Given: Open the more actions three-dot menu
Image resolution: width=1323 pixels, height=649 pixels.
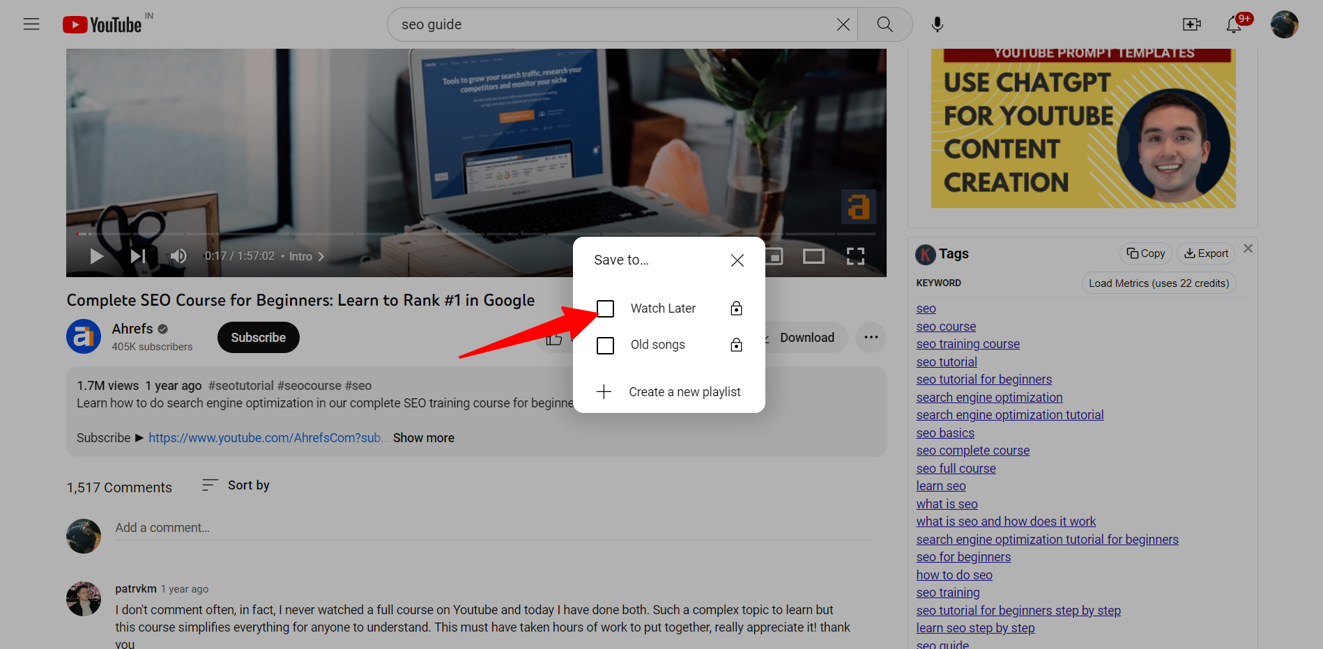Looking at the screenshot, I should tap(871, 338).
